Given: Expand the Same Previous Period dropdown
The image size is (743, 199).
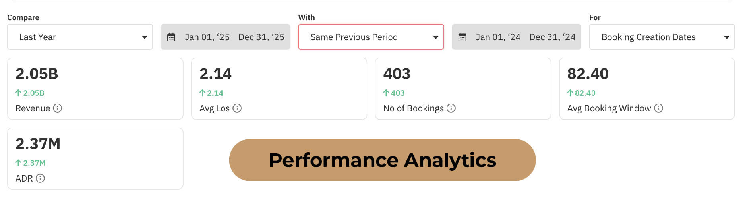Looking at the screenshot, I should [x=371, y=37].
